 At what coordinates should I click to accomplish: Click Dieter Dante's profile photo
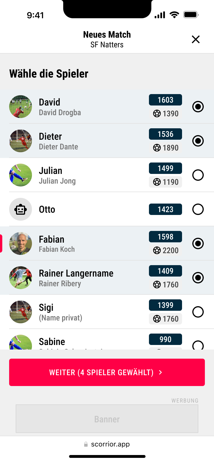tap(21, 141)
